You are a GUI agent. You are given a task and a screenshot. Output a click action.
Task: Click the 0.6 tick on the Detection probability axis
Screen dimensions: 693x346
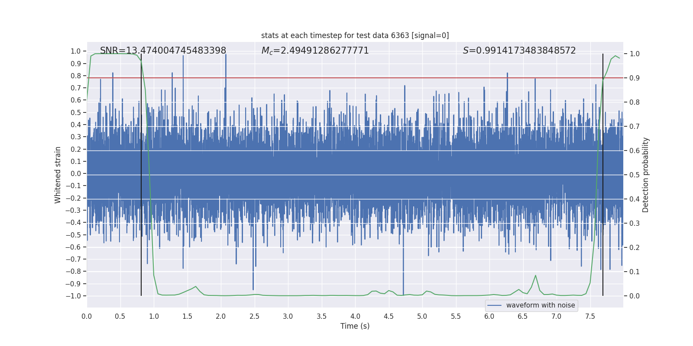[635, 151]
